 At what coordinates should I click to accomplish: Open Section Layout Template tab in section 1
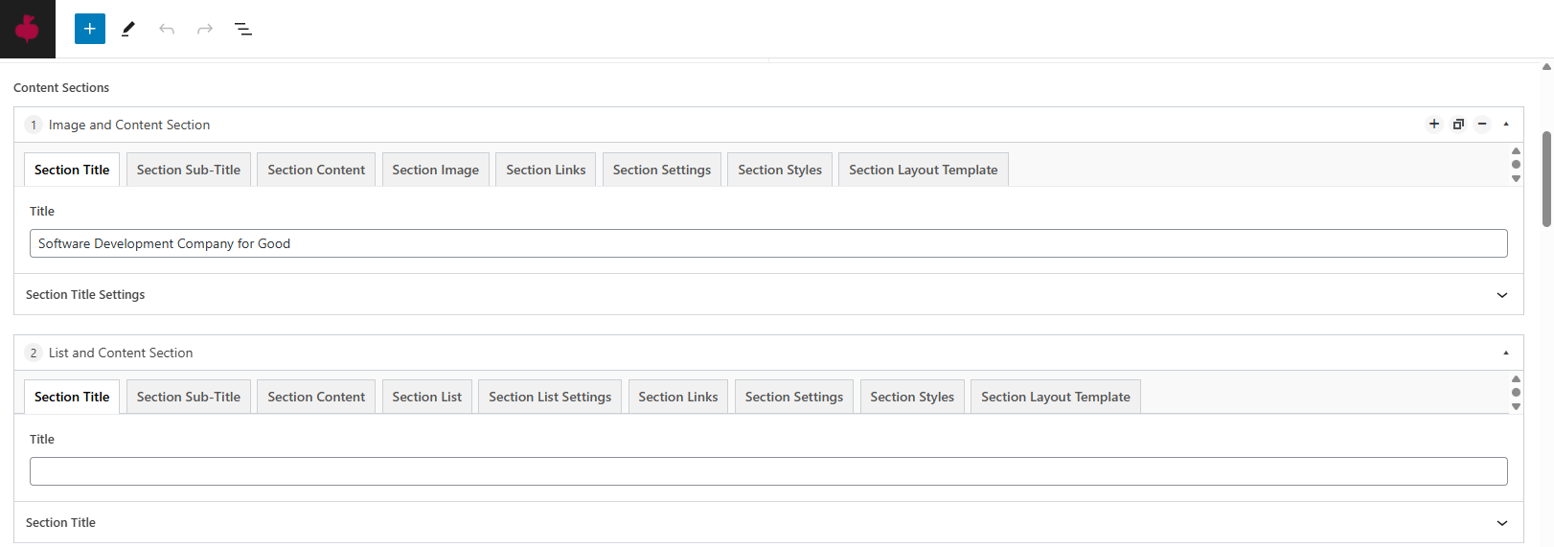tap(923, 170)
